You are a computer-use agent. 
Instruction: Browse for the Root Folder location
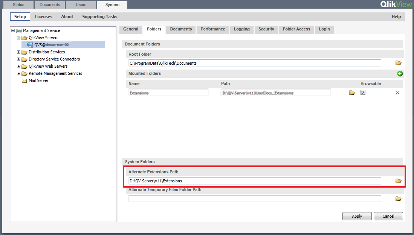(x=398, y=63)
